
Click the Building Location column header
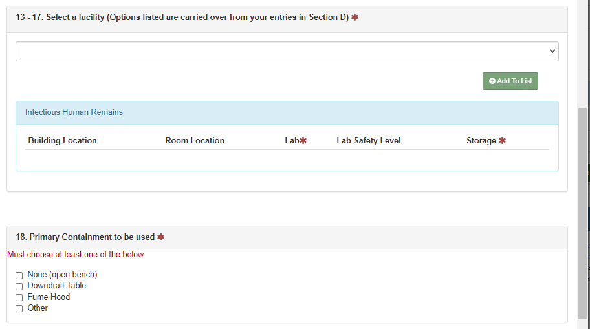(x=62, y=141)
